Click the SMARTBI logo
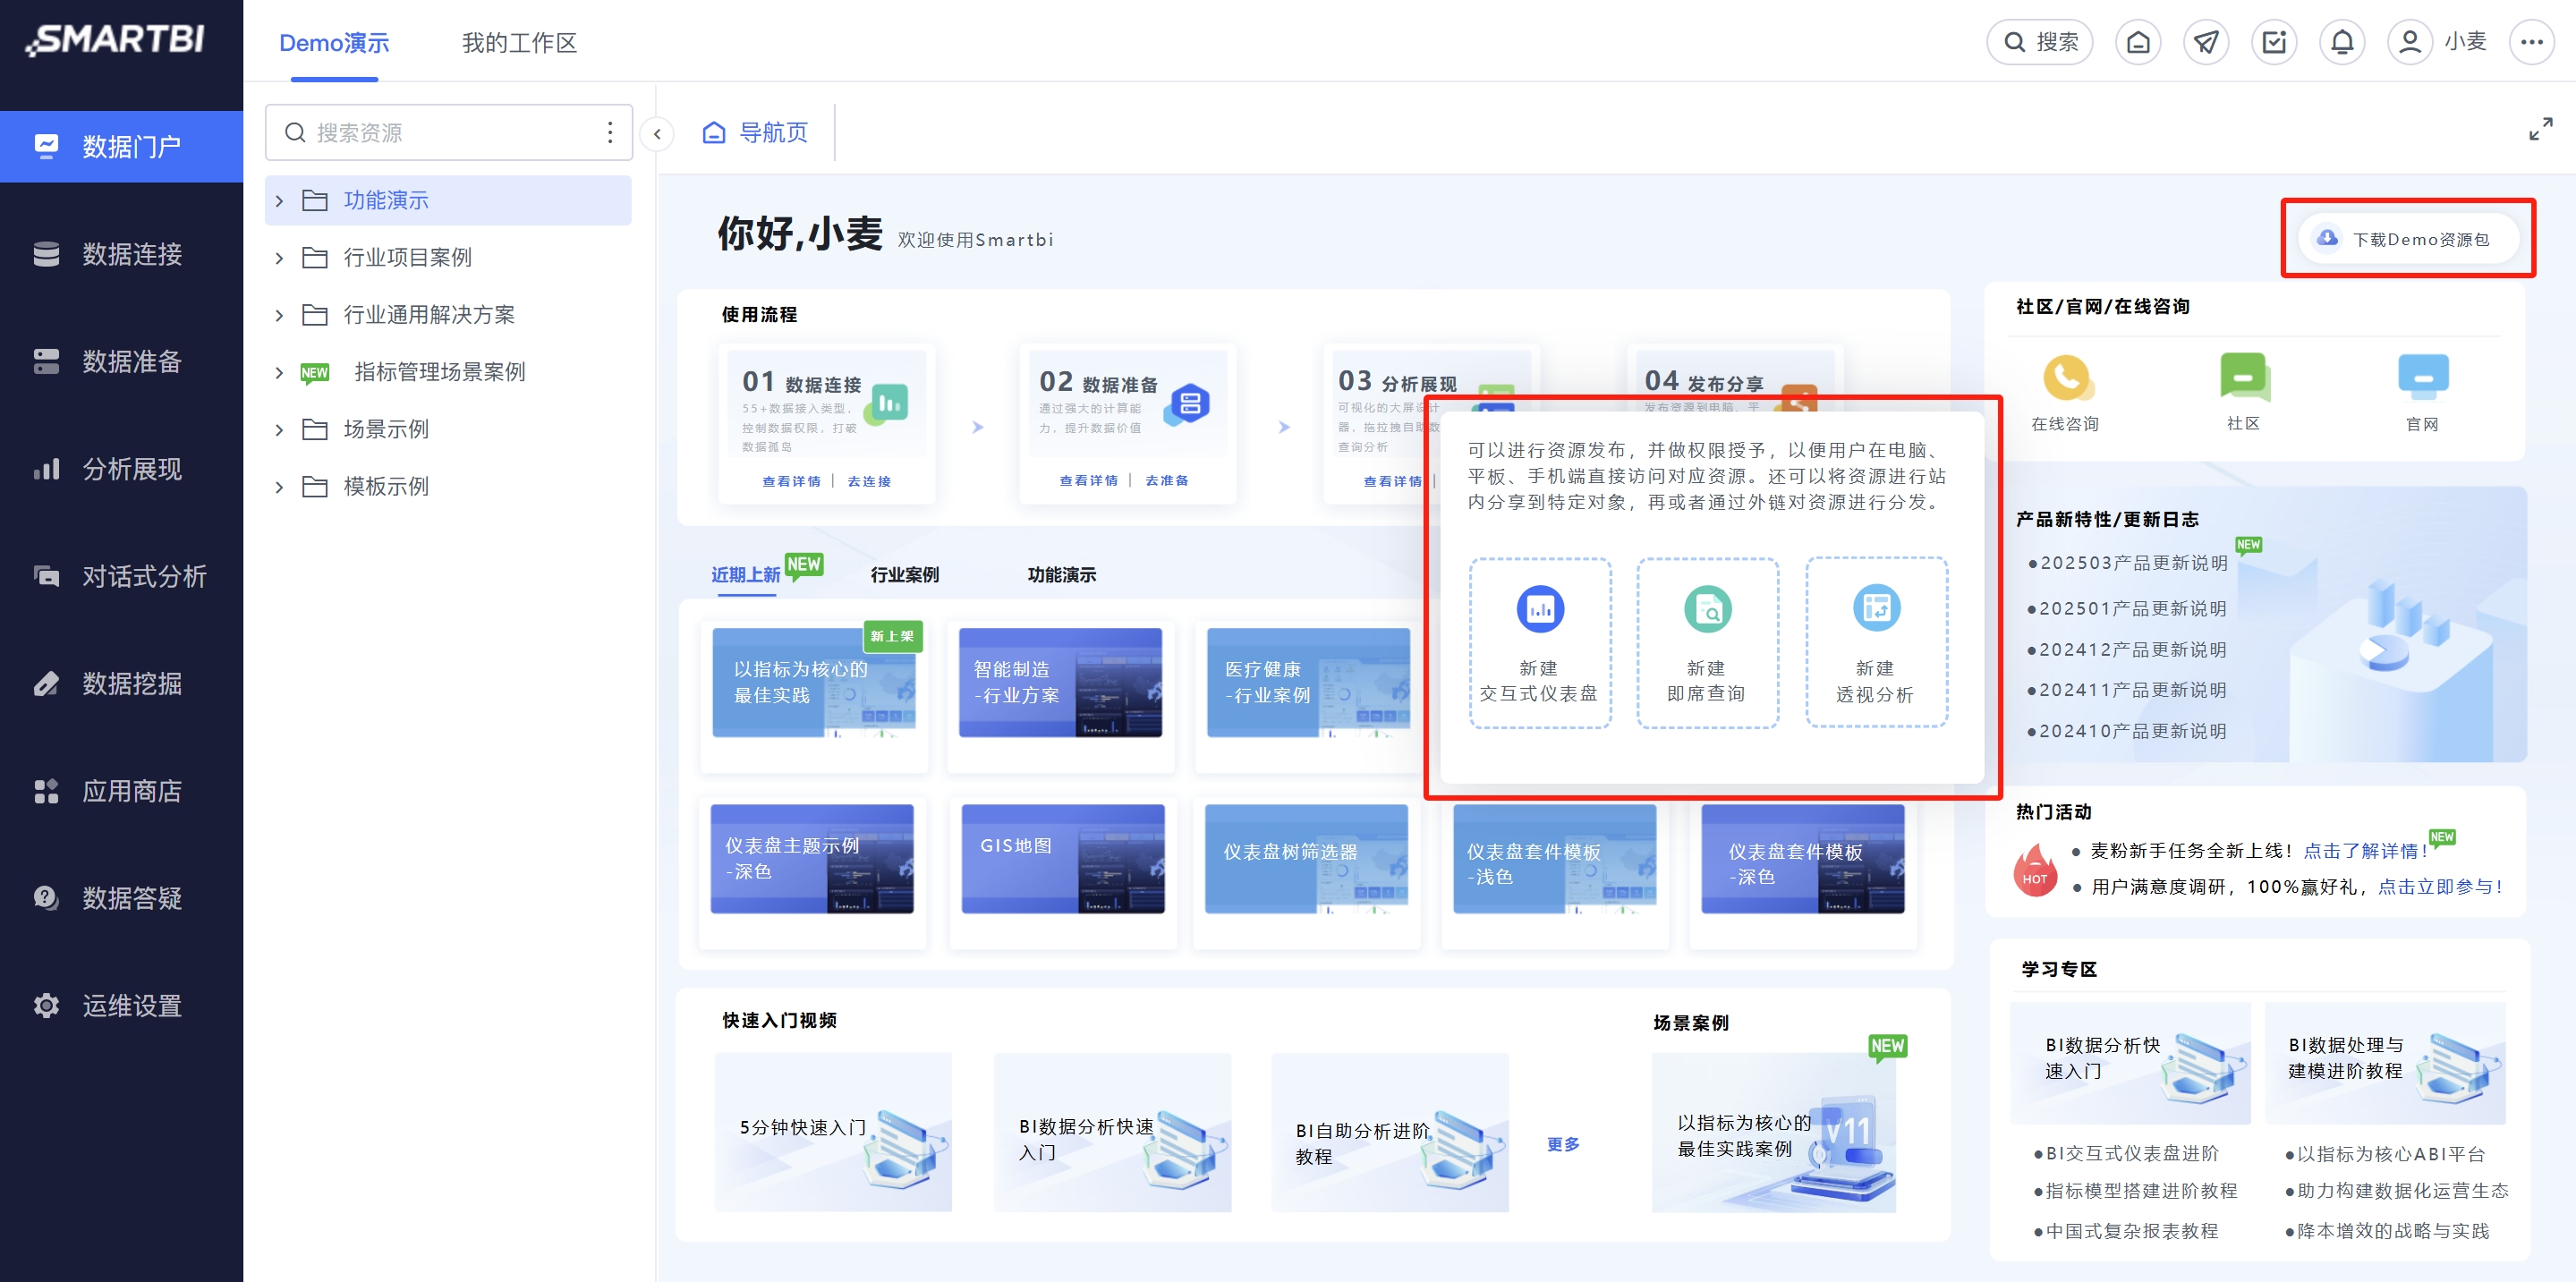2576x1282 pixels. point(117,40)
